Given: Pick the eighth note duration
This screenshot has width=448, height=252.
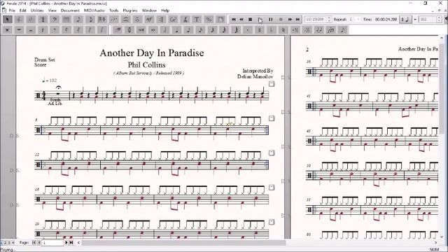Looking at the screenshot, I should [188, 29].
